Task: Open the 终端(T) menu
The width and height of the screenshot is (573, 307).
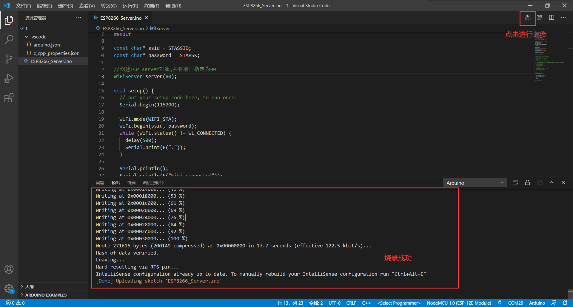Action: 152,6
